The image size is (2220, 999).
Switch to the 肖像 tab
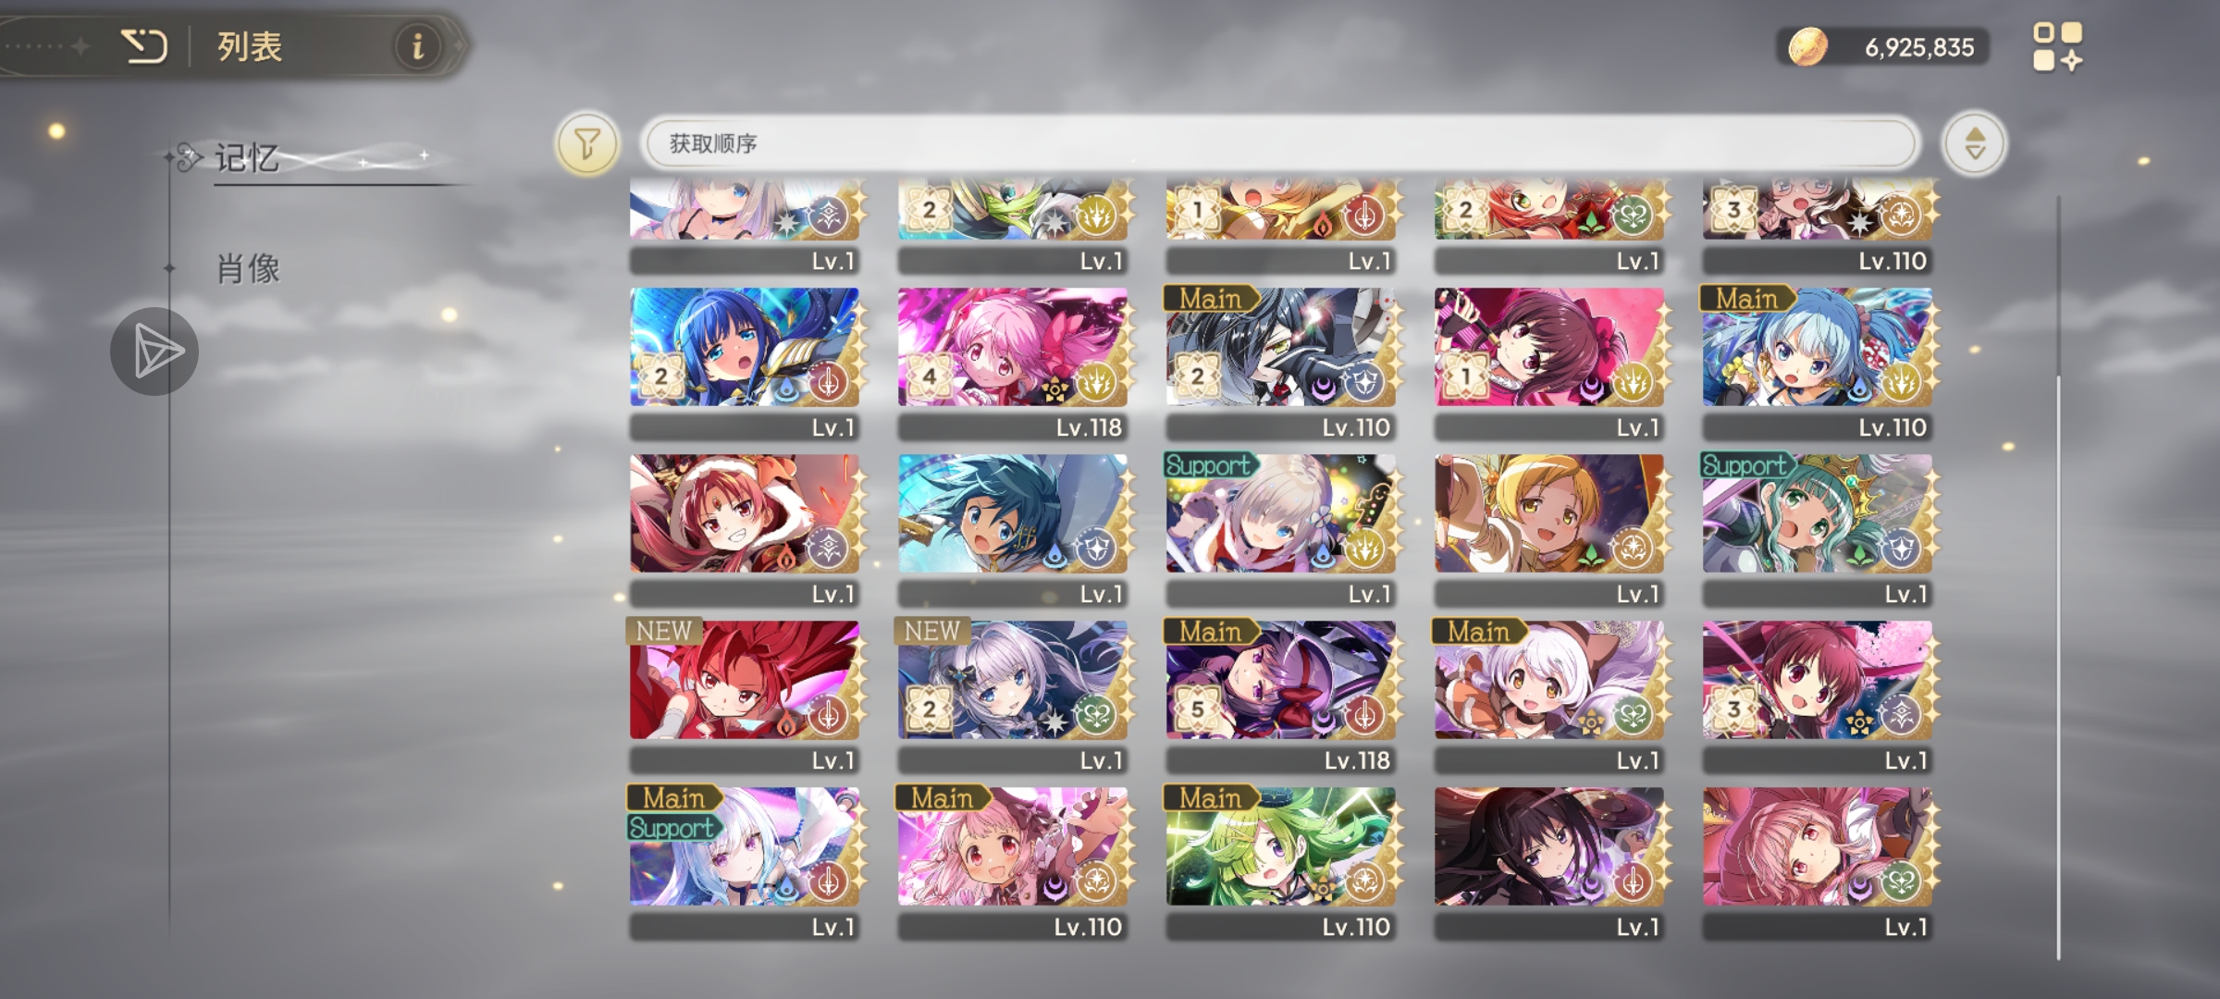pos(248,269)
